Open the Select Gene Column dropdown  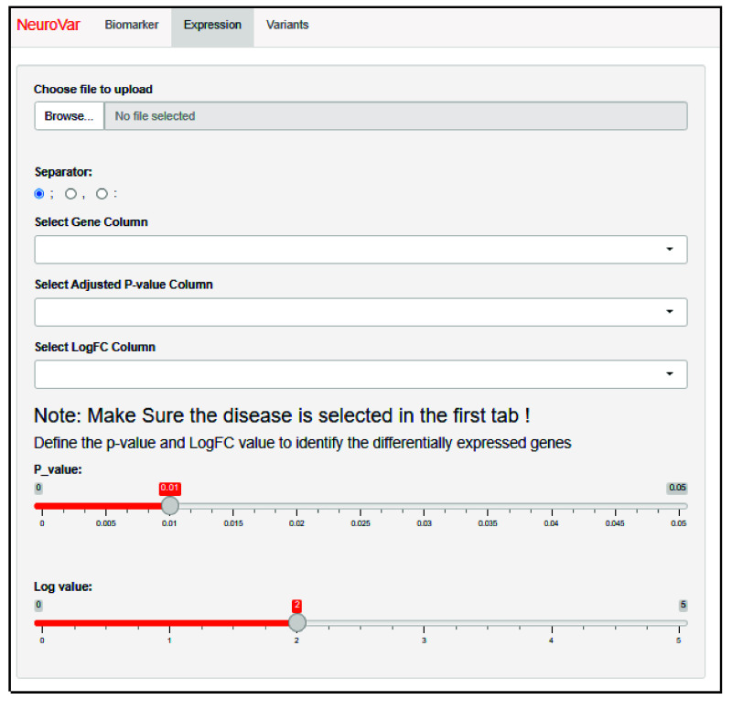[x=361, y=250]
